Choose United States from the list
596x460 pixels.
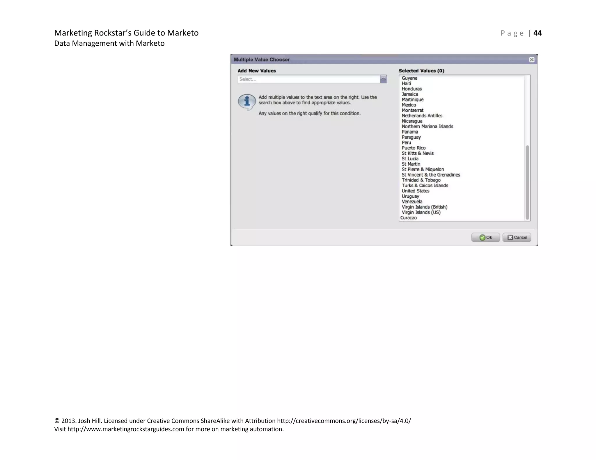point(415,191)
